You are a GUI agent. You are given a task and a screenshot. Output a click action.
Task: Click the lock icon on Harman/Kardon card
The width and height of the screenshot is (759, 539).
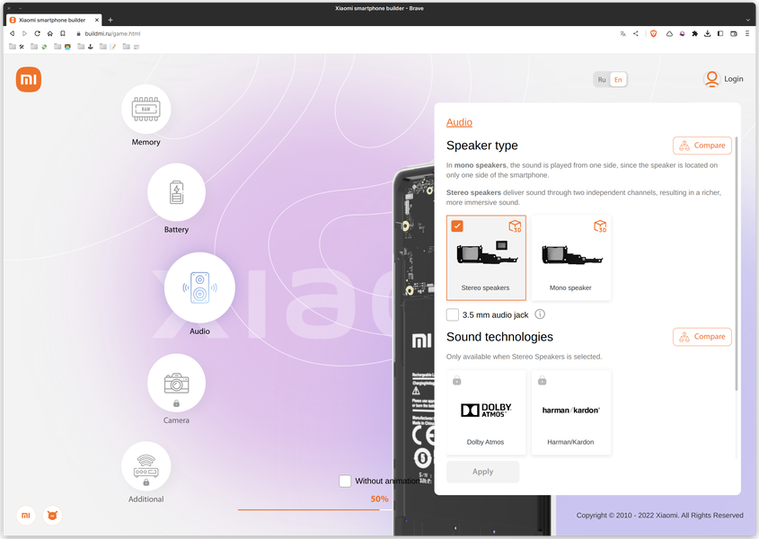[x=543, y=381]
